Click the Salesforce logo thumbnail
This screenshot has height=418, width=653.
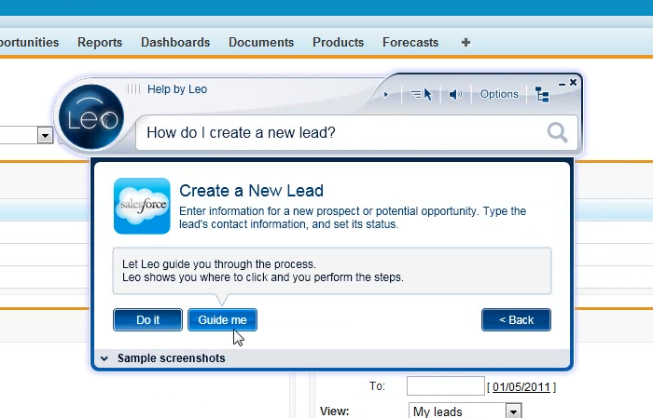point(142,206)
